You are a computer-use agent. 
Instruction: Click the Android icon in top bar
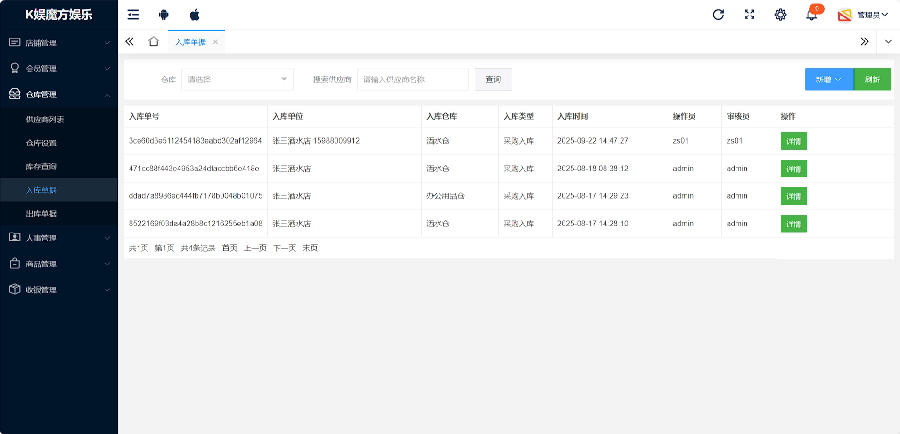coord(164,15)
